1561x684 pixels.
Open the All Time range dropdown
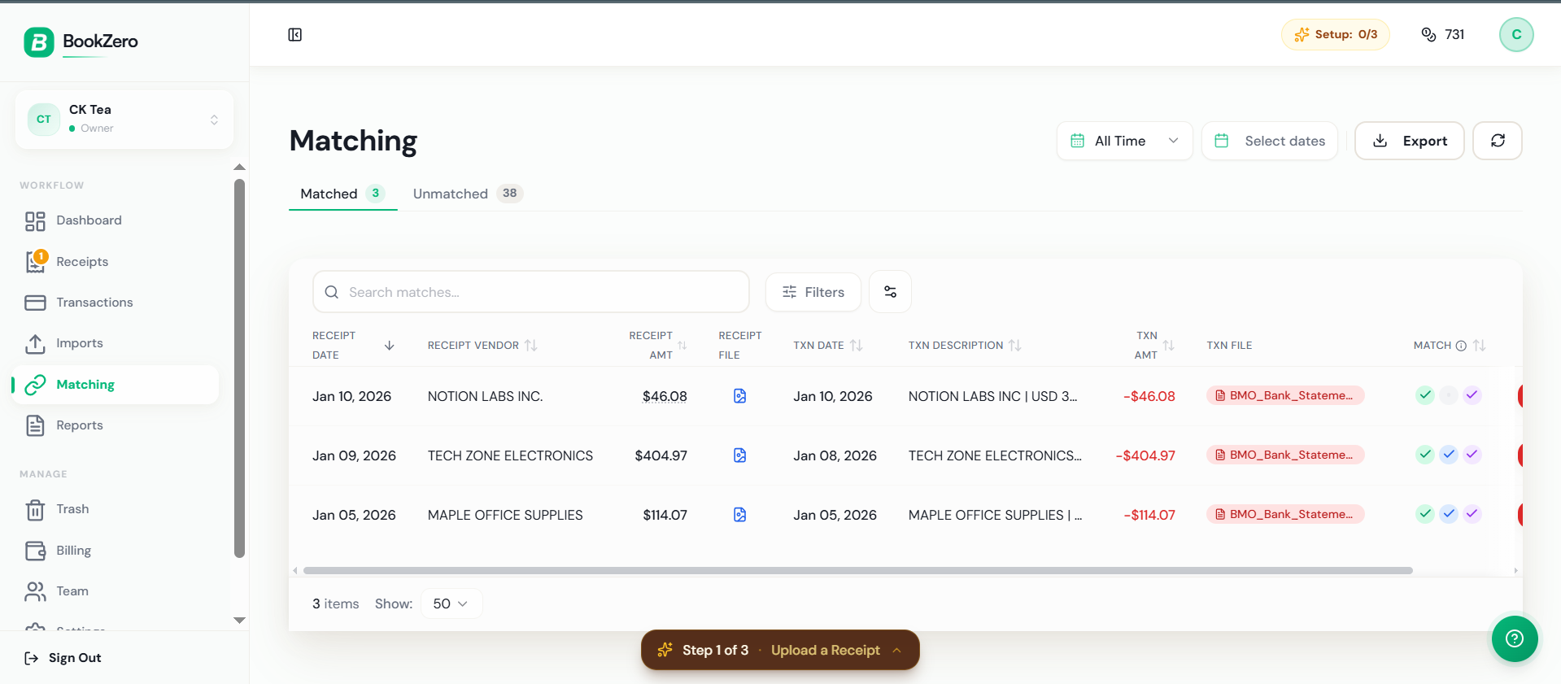coord(1124,141)
